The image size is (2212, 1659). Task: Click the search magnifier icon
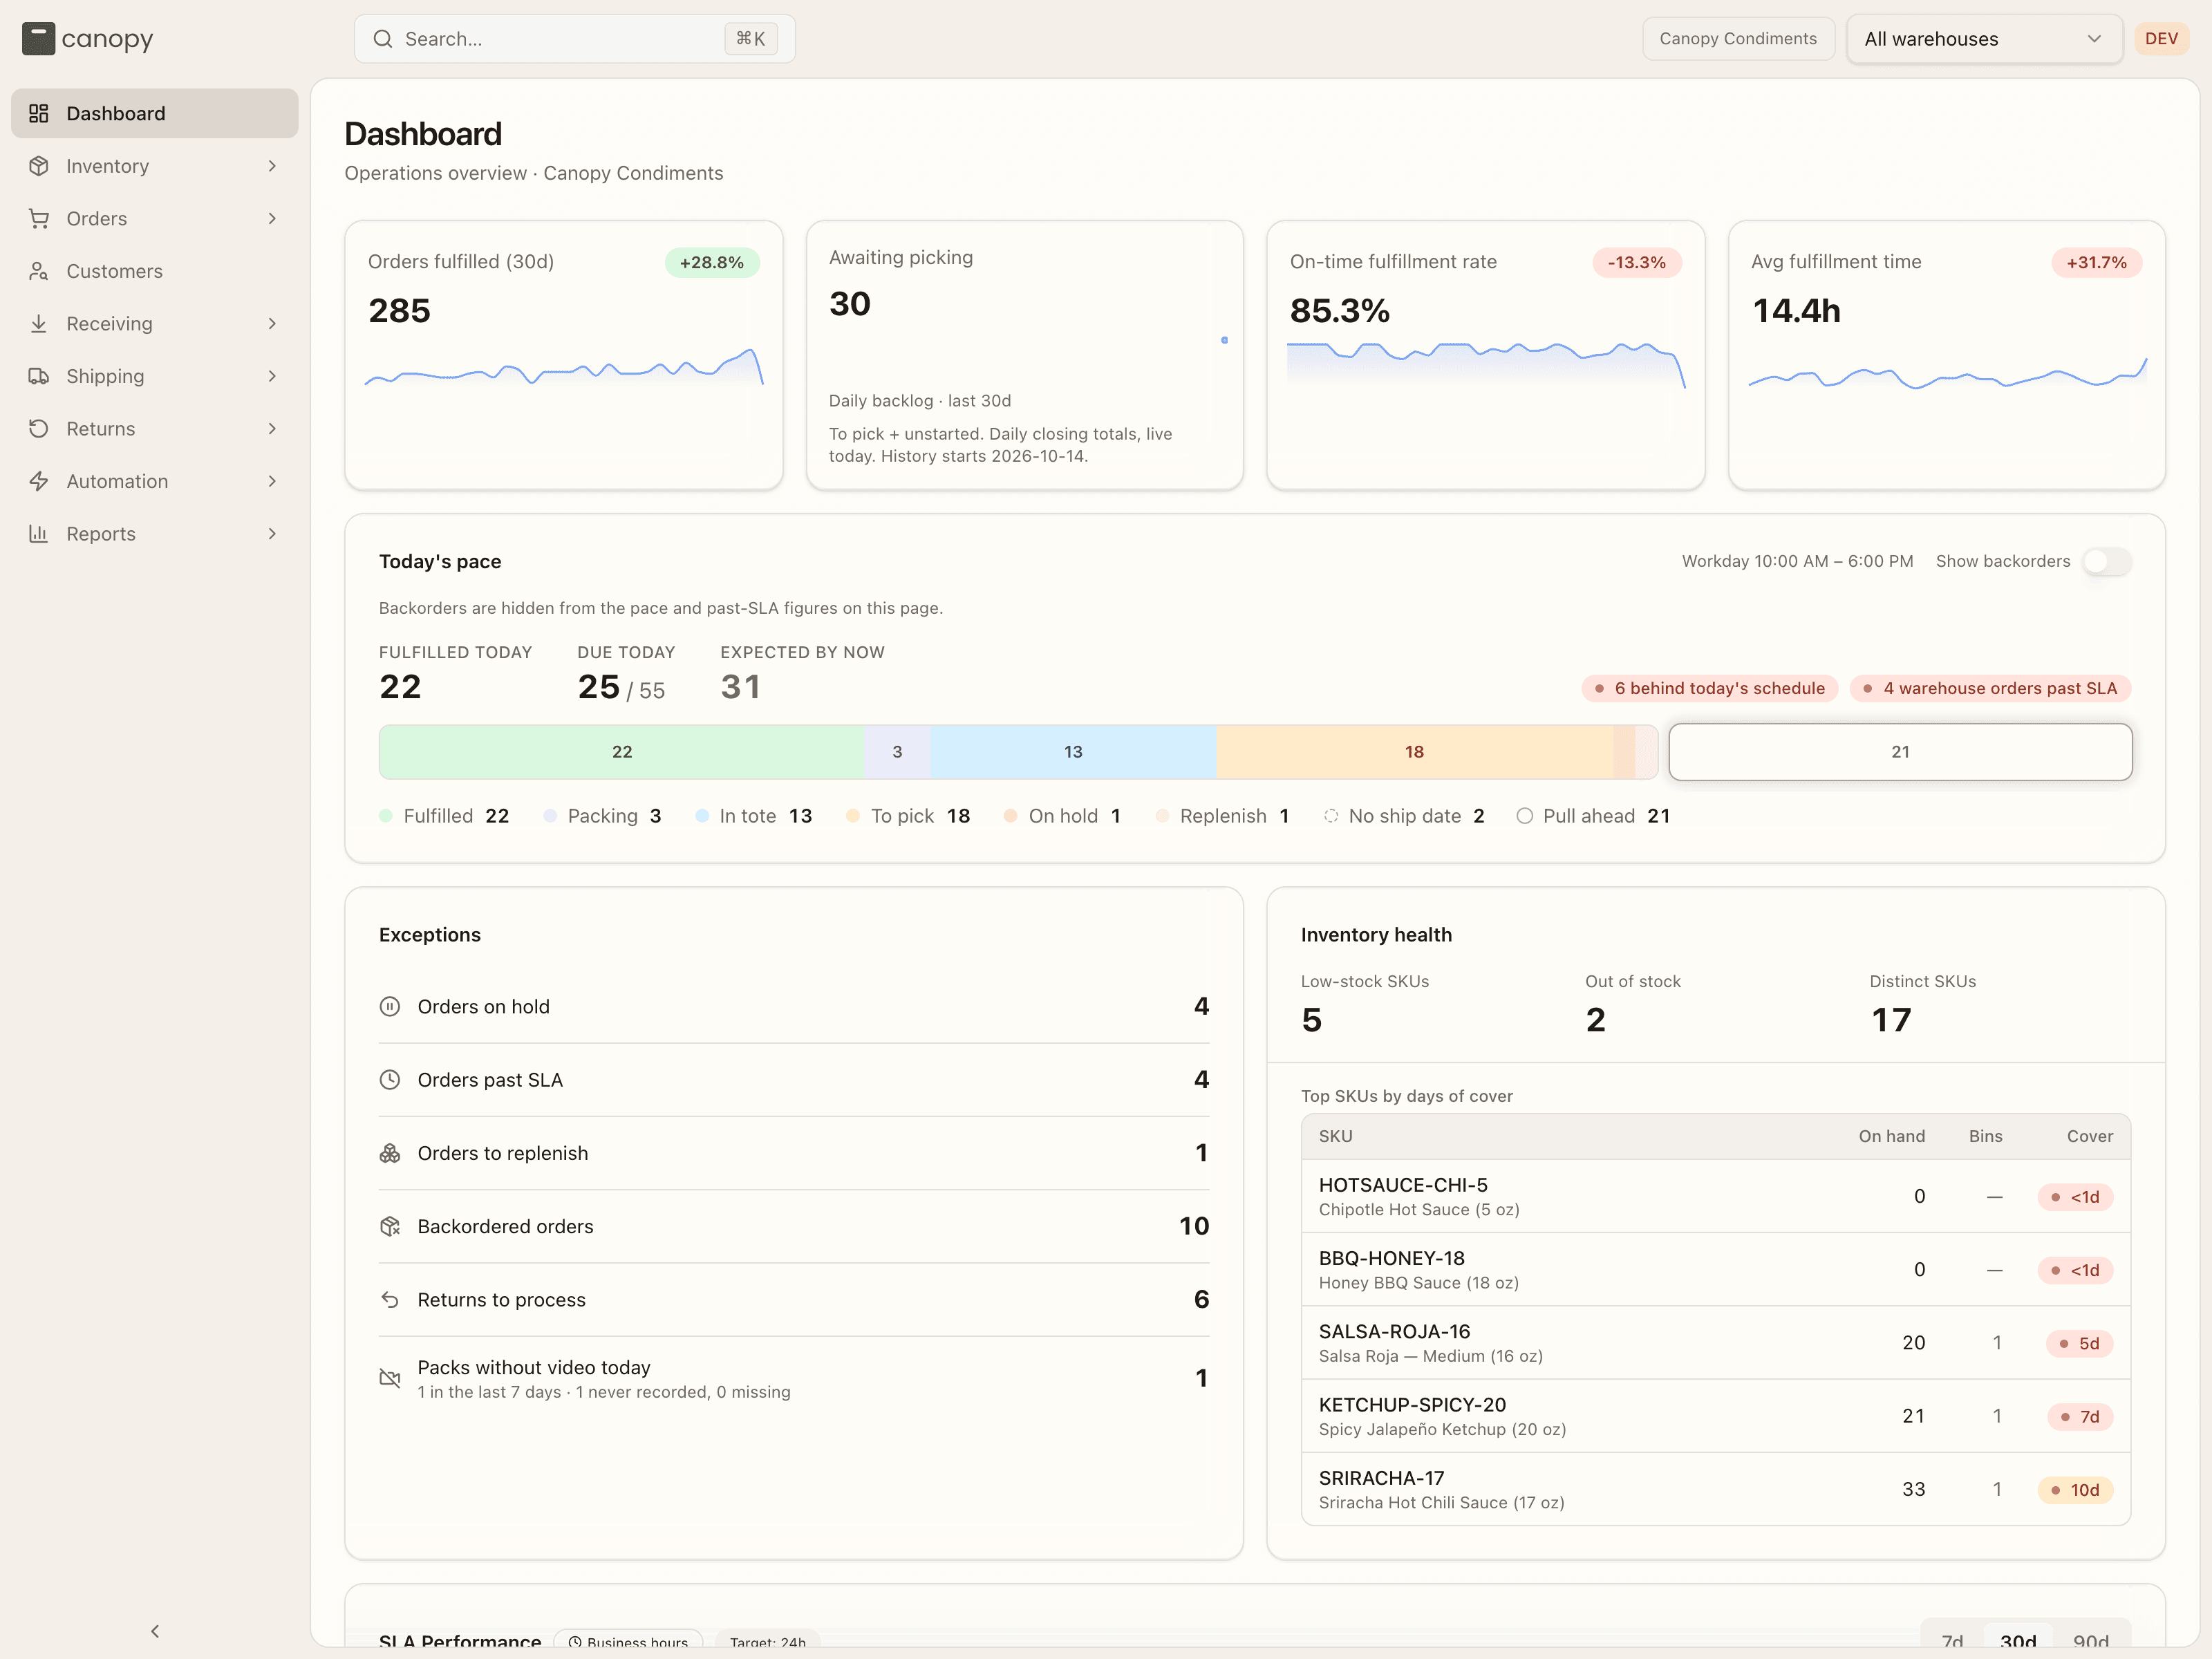[383, 39]
